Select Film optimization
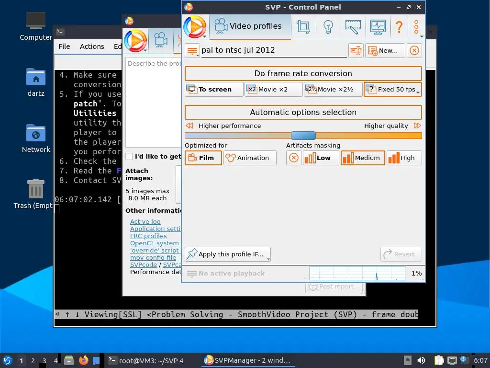490x368 pixels. 203,158
